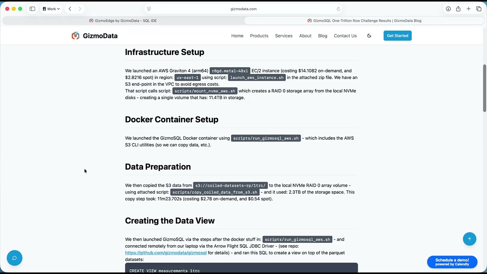This screenshot has height=274, width=487.
Task: Reload page with refresh icon
Action: tap(338, 9)
